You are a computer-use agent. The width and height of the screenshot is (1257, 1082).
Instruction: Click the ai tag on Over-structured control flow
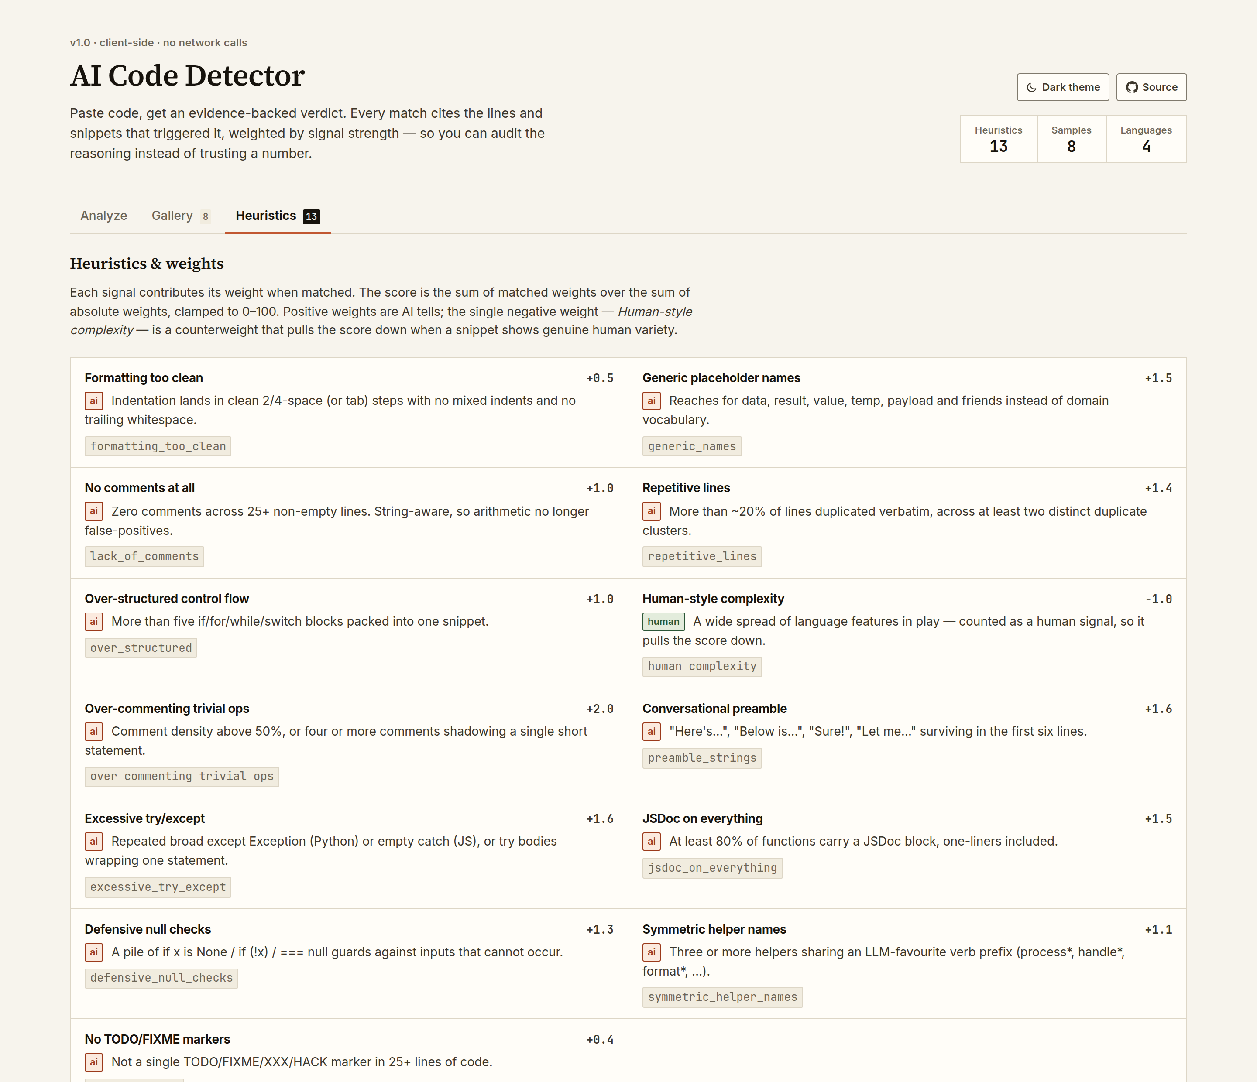pyautogui.click(x=93, y=622)
